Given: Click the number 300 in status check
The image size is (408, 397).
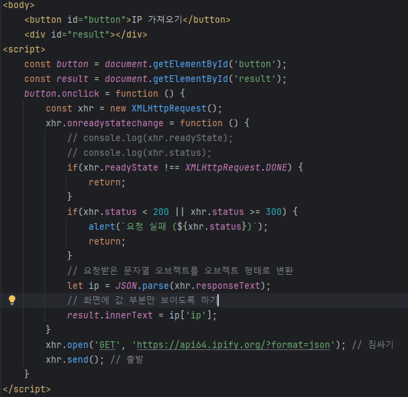Looking at the screenshot, I should pyautogui.click(x=274, y=212).
